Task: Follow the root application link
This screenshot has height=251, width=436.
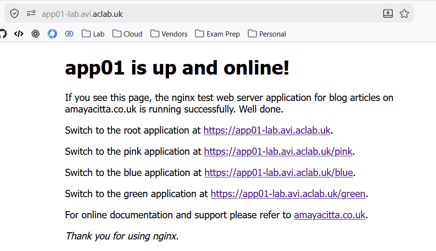Action: 267,130
